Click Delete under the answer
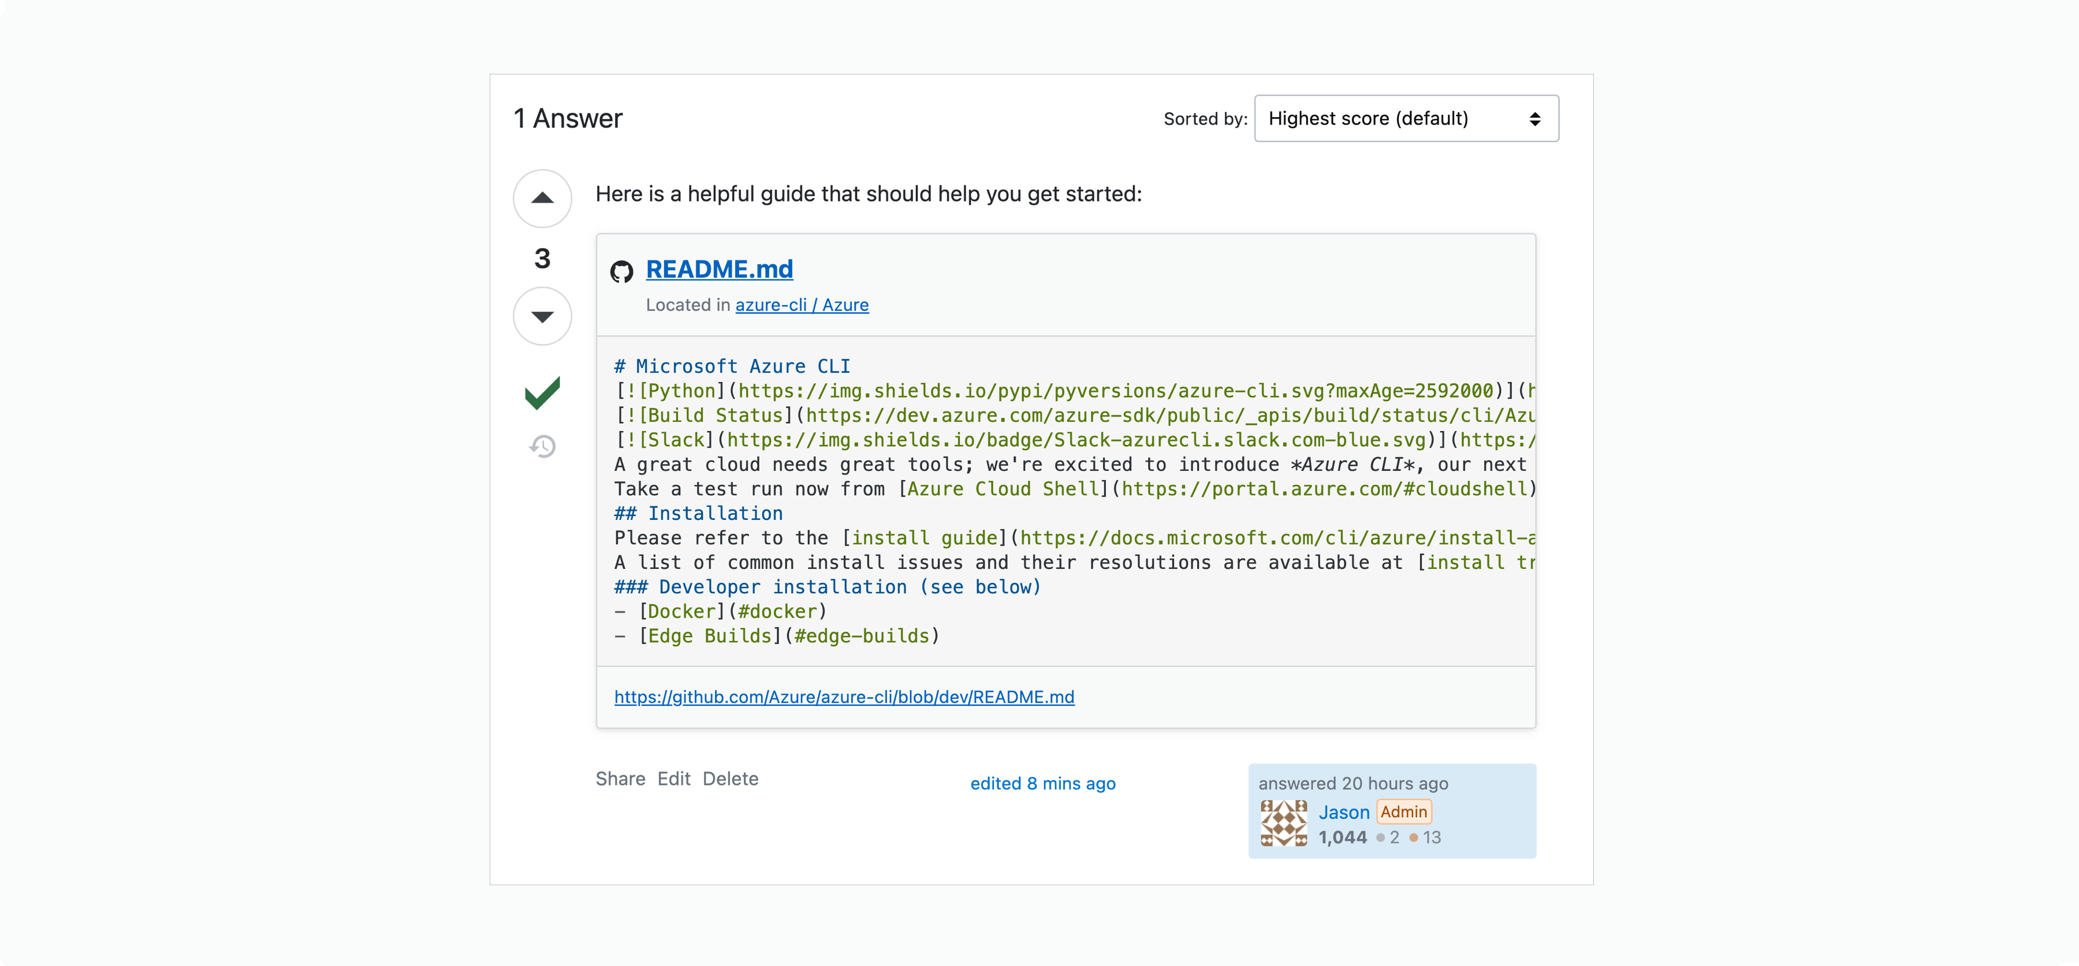The height and width of the screenshot is (966, 2079). click(731, 779)
